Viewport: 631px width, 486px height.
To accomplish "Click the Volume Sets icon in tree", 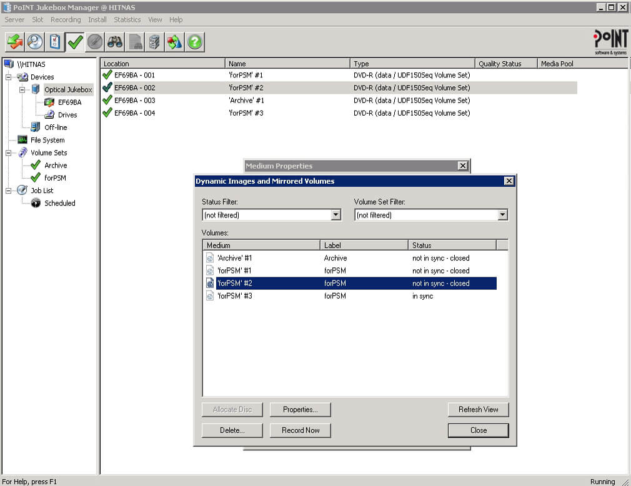I will point(23,152).
